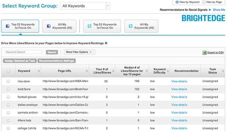227x133 pixels.
Task: Click the nba store page URL
Action: [x=65, y=81]
